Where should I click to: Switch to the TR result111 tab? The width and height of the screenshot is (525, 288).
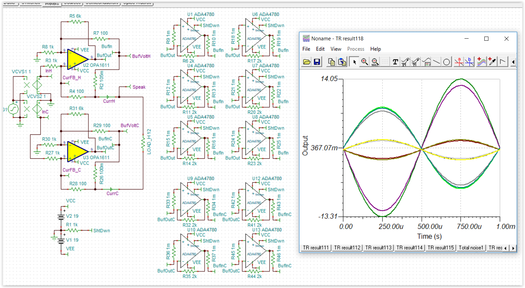[316, 248]
